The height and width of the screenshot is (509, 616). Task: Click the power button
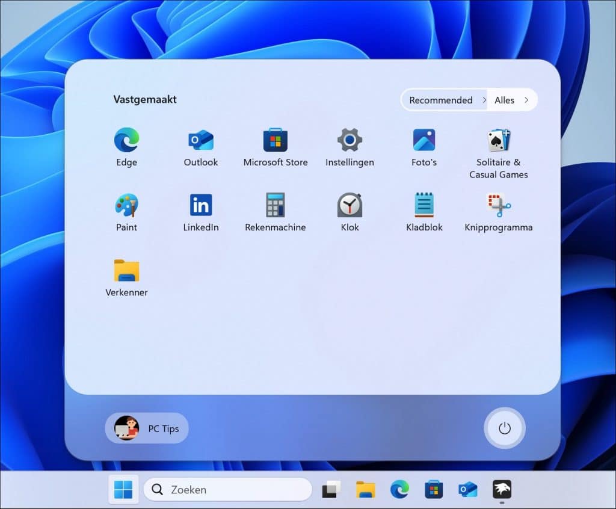(x=504, y=428)
